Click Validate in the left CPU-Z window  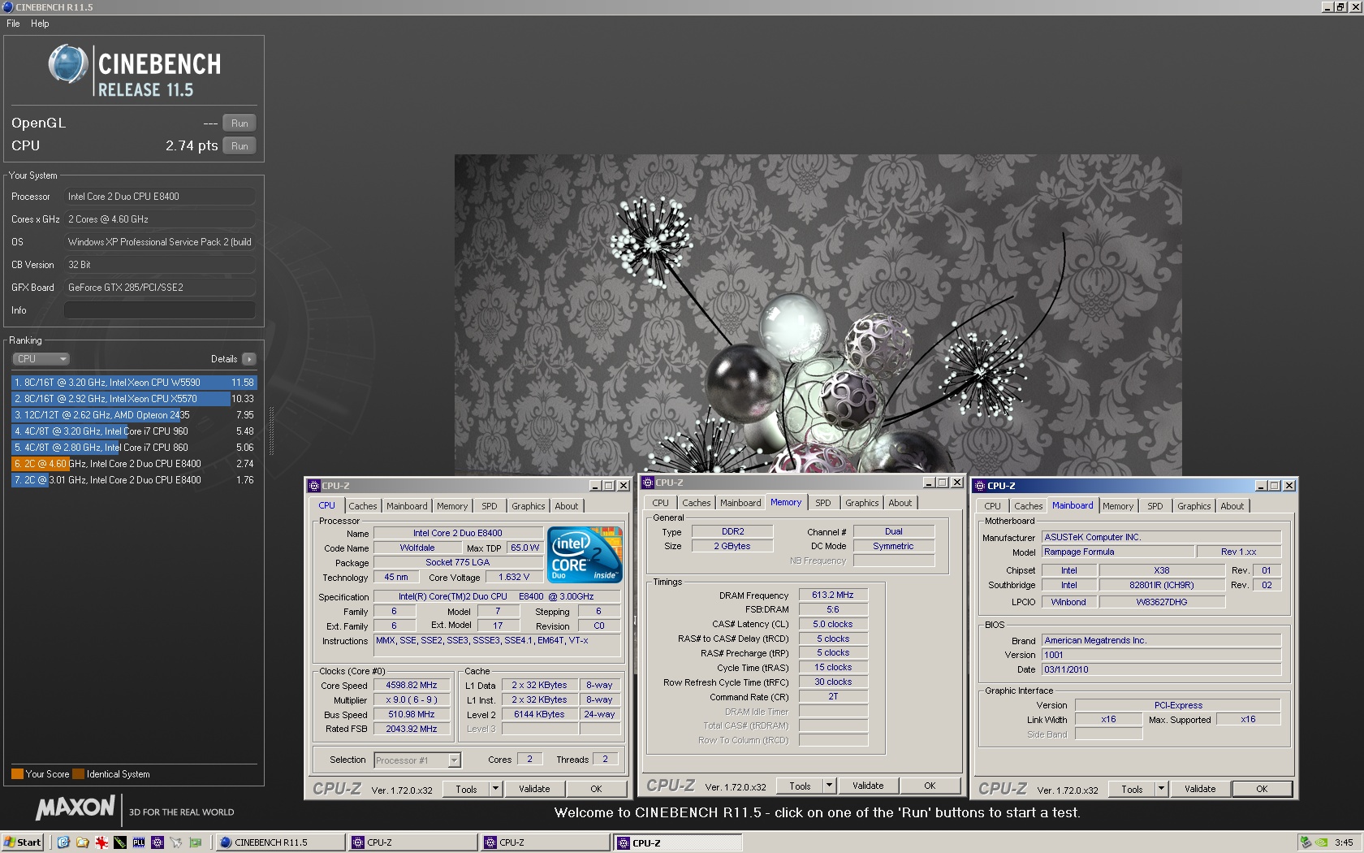pos(534,789)
